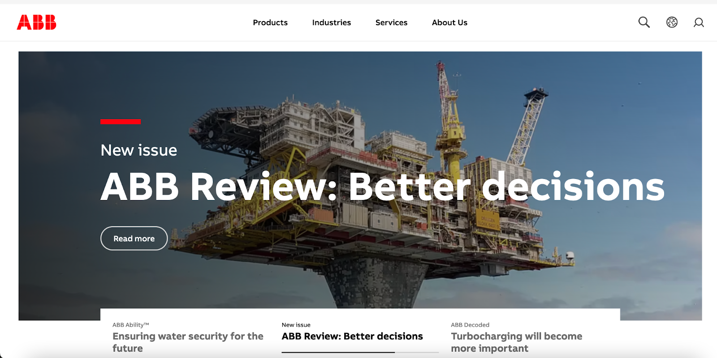Open the About Us menu

(x=449, y=22)
